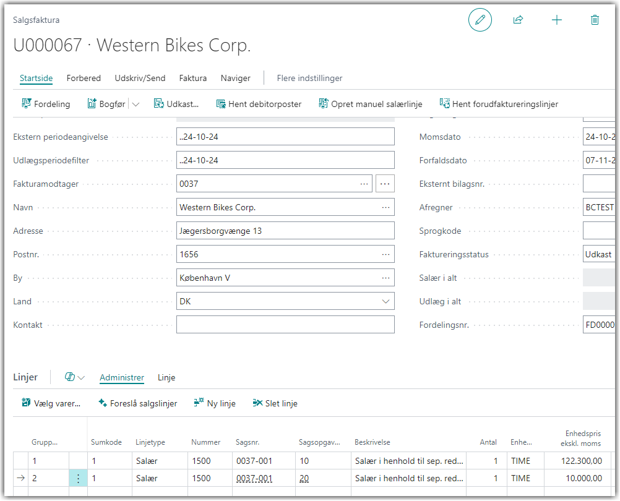
Task: Click the Foreslå salgslinjer label
Action: pyautogui.click(x=144, y=403)
